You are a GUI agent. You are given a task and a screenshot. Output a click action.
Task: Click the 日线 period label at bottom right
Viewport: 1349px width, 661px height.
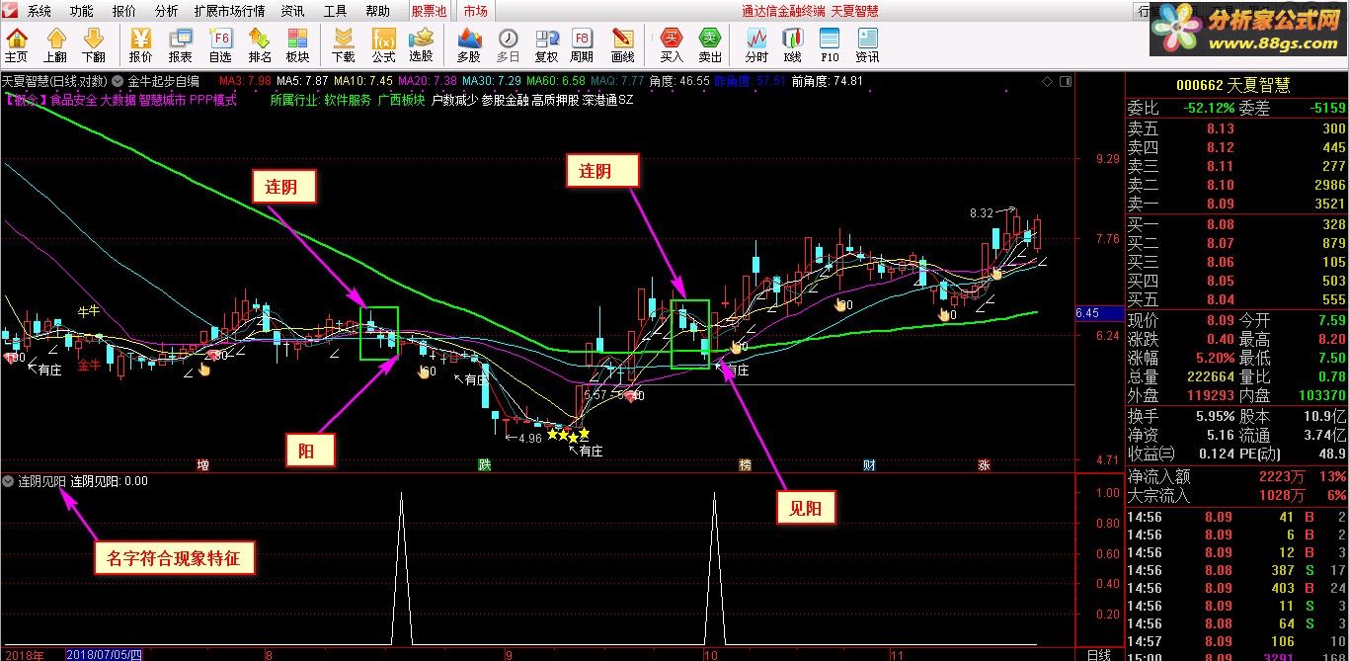(1098, 654)
